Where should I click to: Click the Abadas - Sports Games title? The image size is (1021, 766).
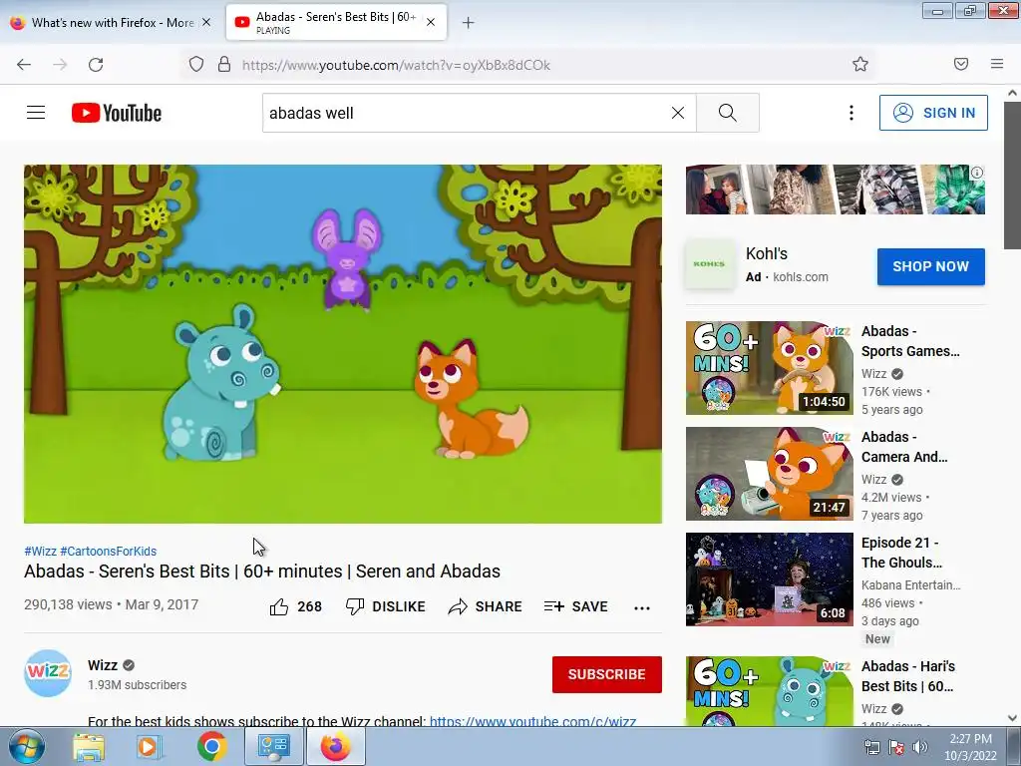910,341
